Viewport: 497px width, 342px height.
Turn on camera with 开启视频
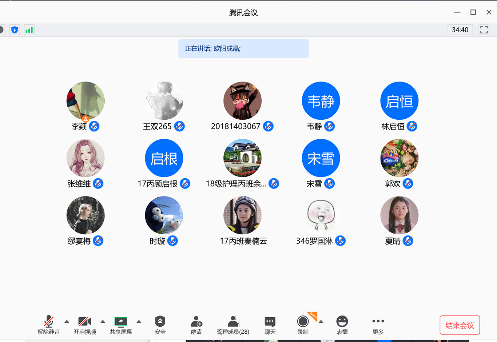pos(85,325)
